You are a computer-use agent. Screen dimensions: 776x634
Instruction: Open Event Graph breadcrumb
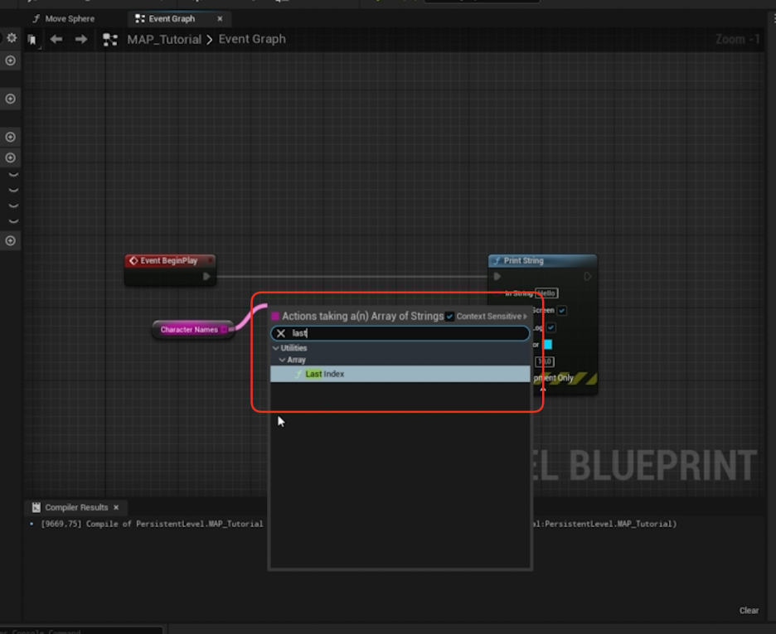[252, 39]
